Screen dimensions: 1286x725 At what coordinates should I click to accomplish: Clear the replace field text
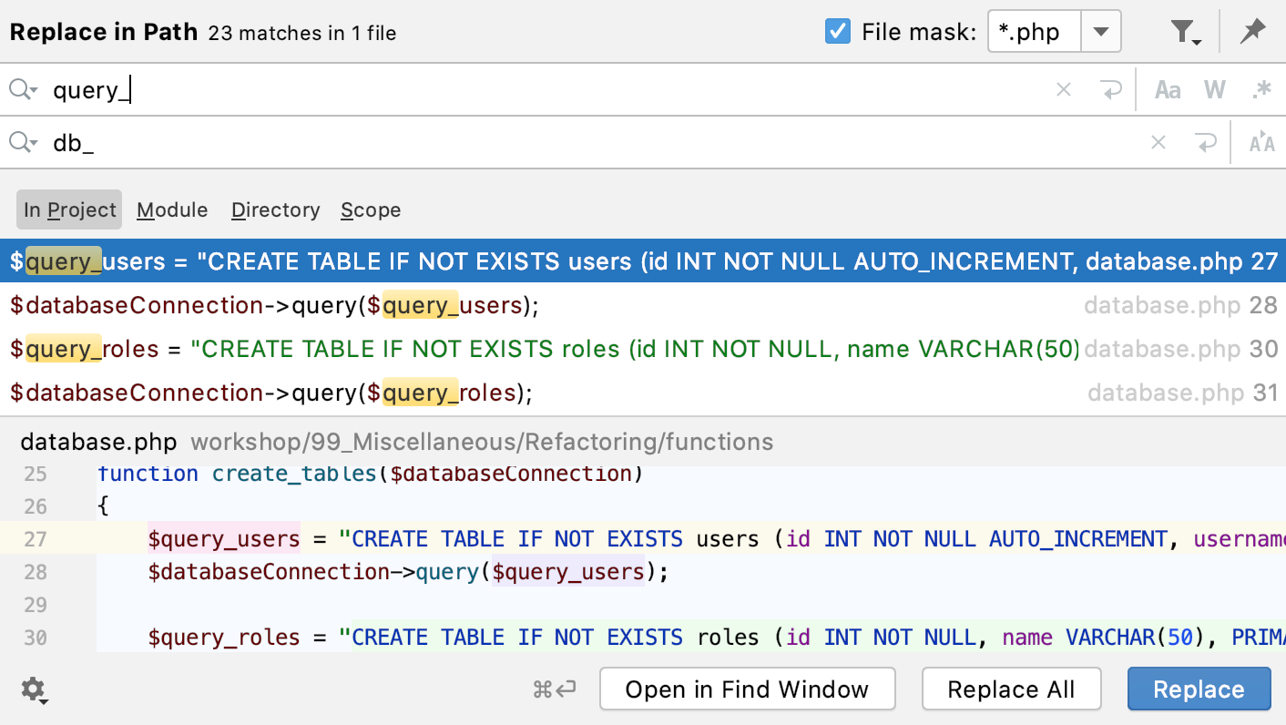1158,142
